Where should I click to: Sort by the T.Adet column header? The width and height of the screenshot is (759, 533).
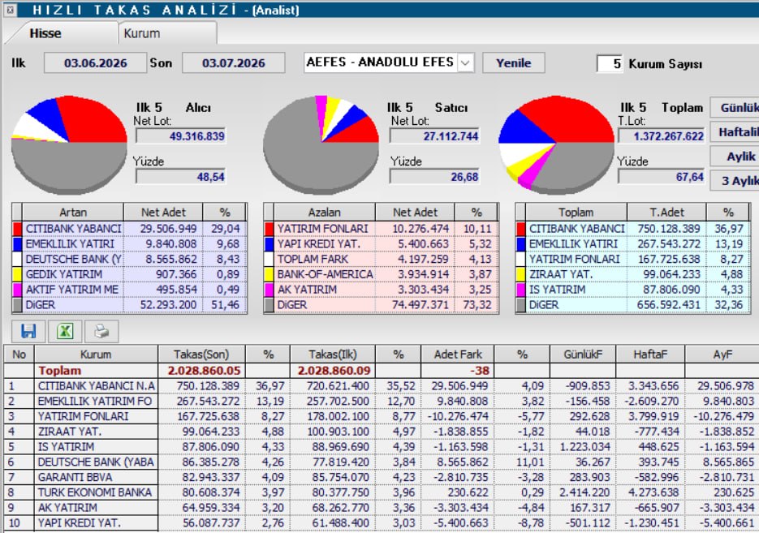pos(666,213)
